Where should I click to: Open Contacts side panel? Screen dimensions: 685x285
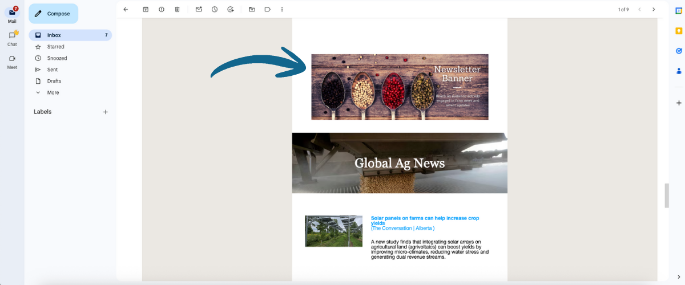679,71
